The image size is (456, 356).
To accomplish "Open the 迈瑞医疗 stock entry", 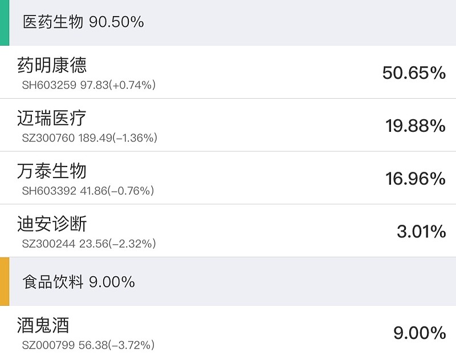I will coord(52,118).
